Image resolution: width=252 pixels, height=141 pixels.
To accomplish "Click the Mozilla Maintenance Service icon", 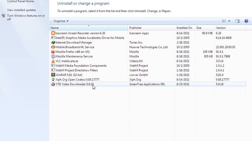I will (x=53, y=56).
